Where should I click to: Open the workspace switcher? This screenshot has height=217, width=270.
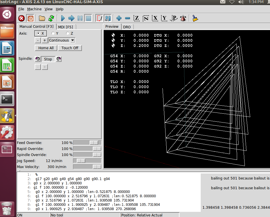(7, 149)
